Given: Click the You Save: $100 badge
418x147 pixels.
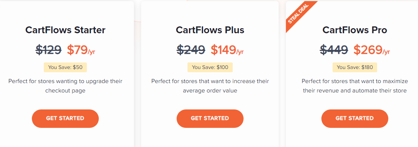Looking at the screenshot, I should [210, 67].
